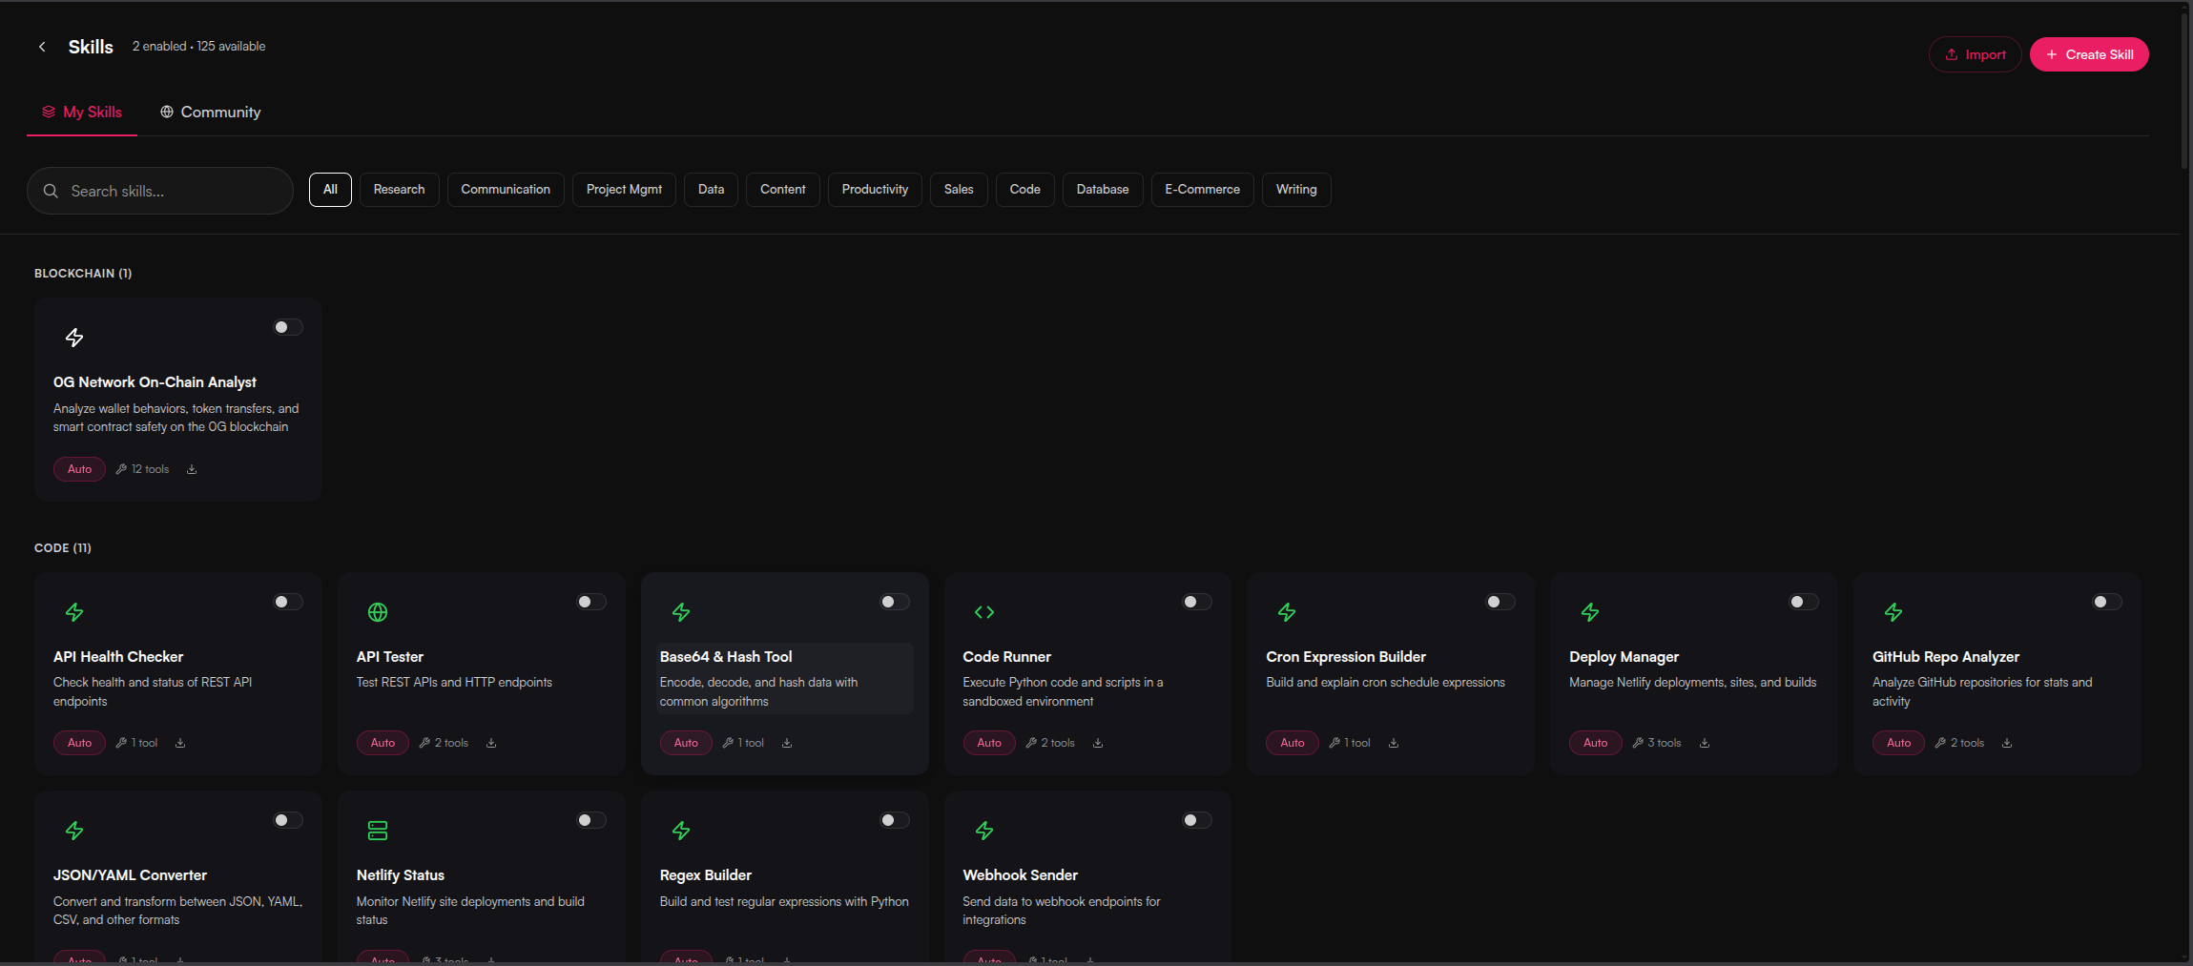This screenshot has height=966, width=2193.
Task: Enable the JSON/YAML Converter skill
Action: (288, 820)
